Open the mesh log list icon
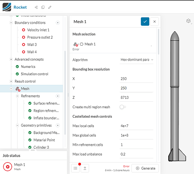The image size is (194, 174). pyautogui.click(x=75, y=168)
